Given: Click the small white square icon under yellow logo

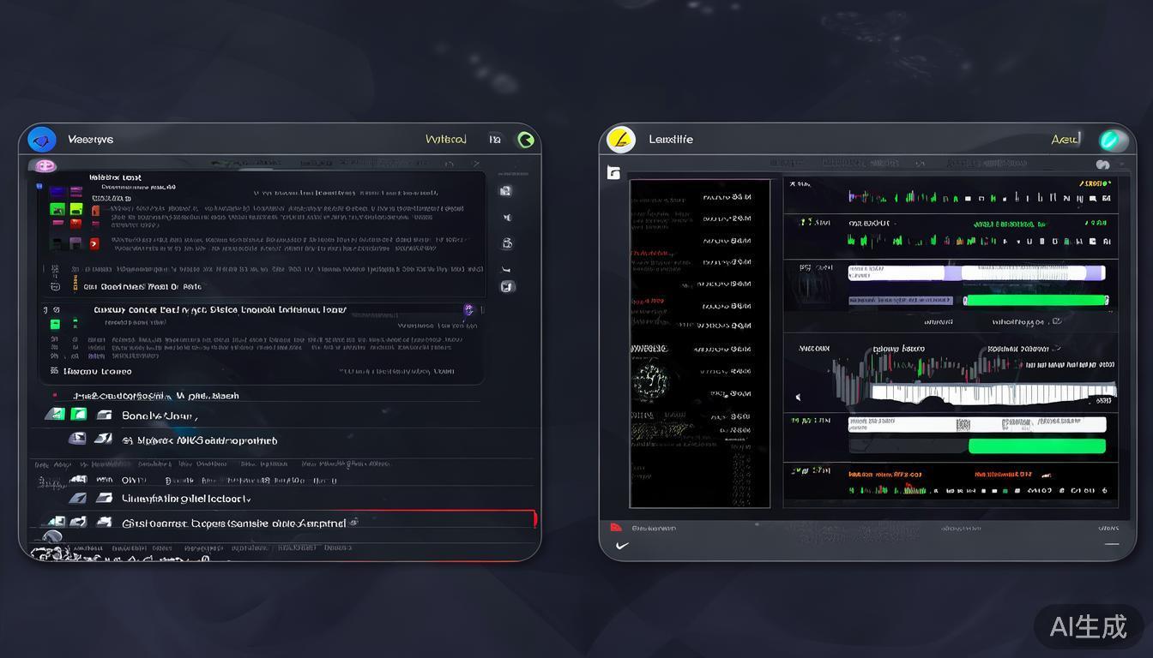Looking at the screenshot, I should 613,173.
